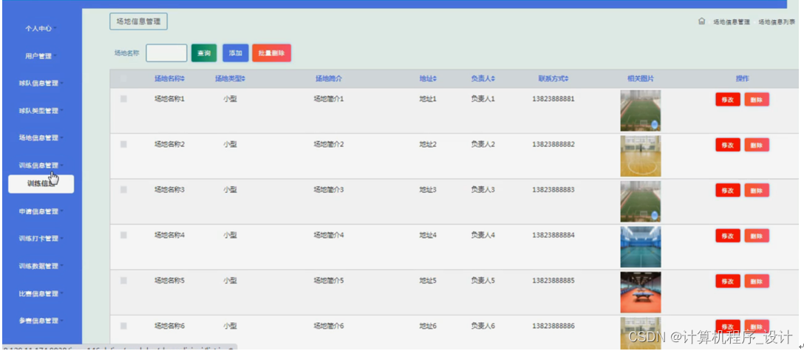Click 场地信息列表 in the breadcrumb
The width and height of the screenshot is (804, 351).
pyautogui.click(x=777, y=22)
